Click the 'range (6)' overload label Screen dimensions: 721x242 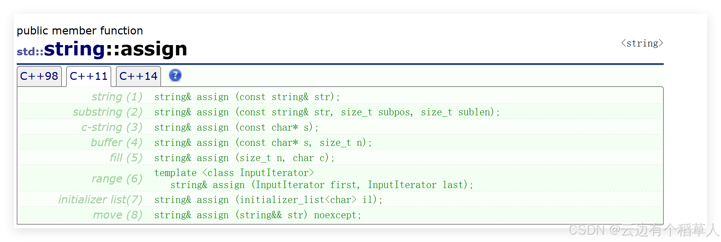point(117,178)
